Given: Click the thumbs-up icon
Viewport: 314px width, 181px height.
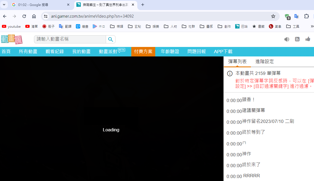Looking at the screenshot, I should point(308,39).
